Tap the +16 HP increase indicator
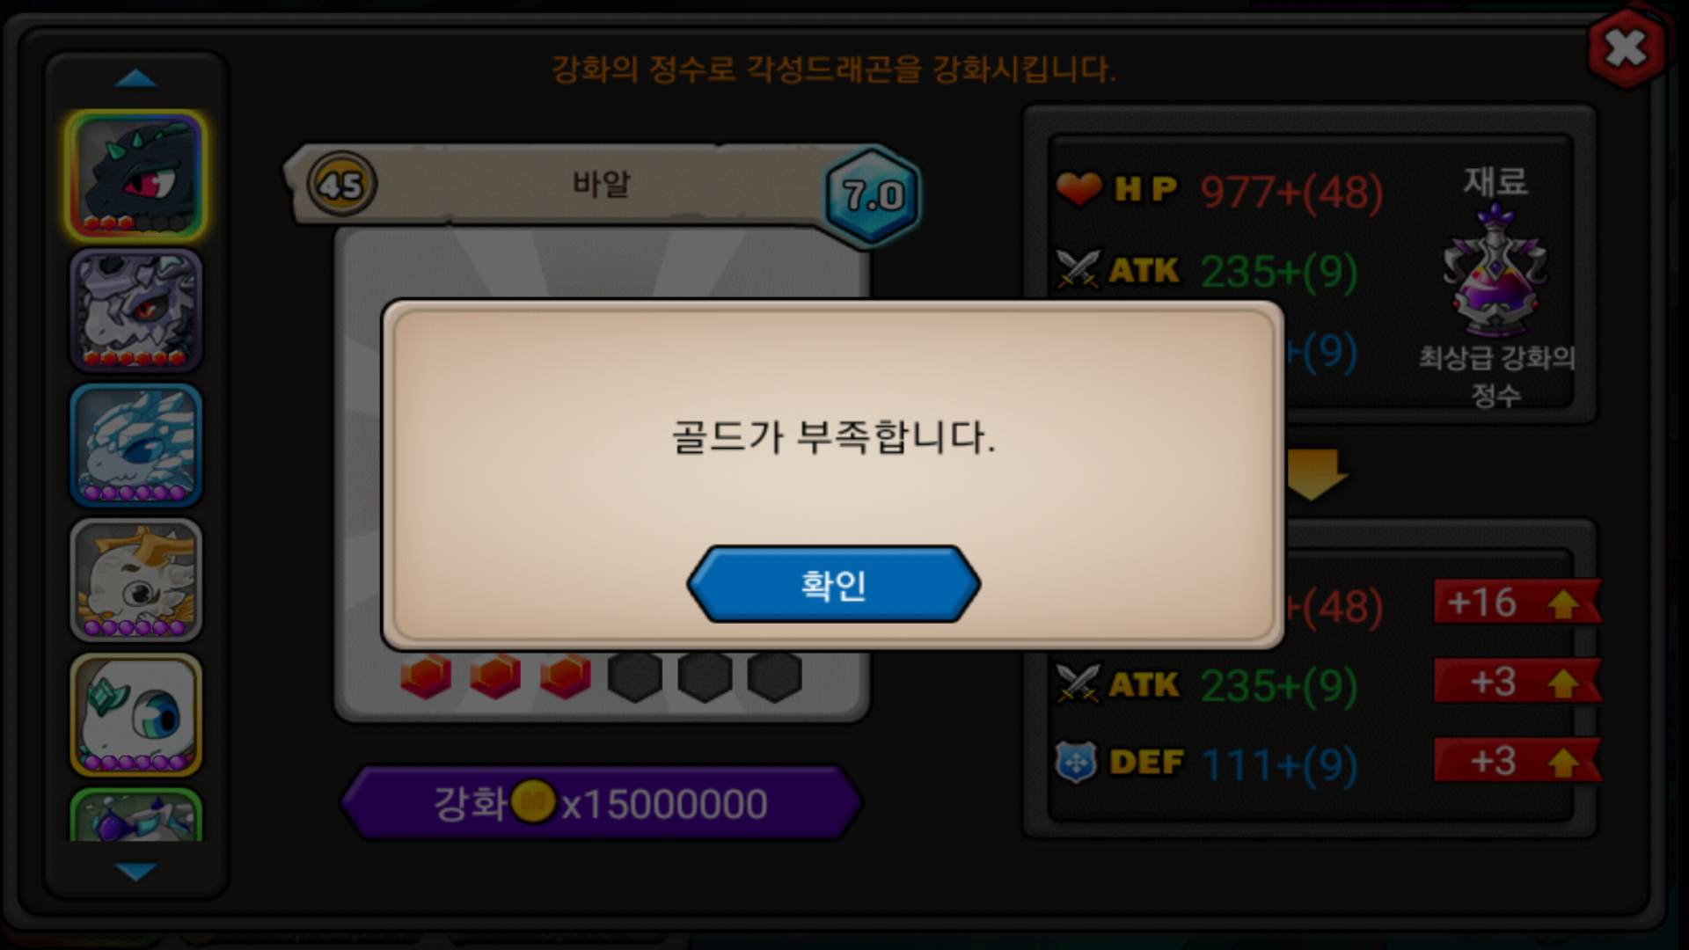1689x950 pixels. pyautogui.click(x=1517, y=603)
